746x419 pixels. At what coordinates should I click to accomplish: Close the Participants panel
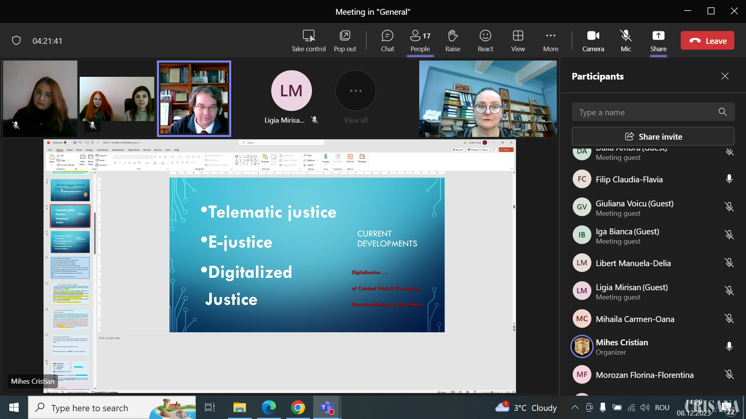pyautogui.click(x=725, y=76)
